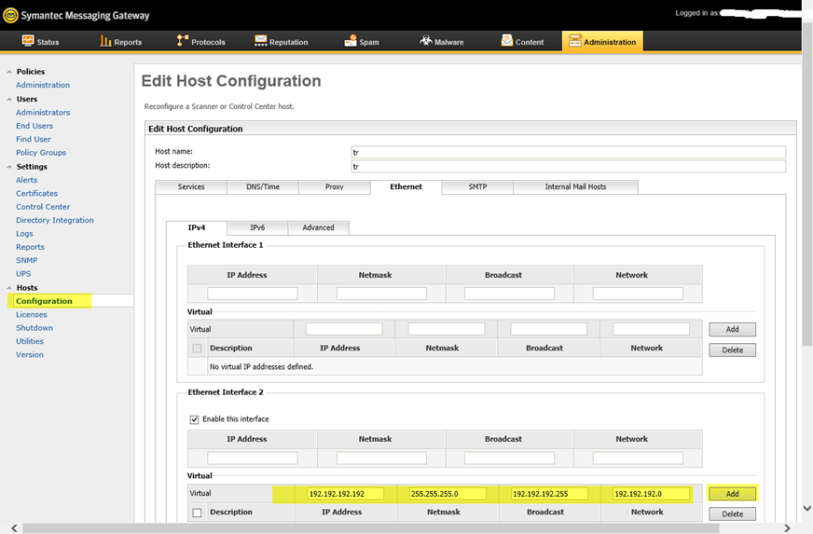
Task: Click the vertical scrollbar down arrow
Action: (807, 508)
